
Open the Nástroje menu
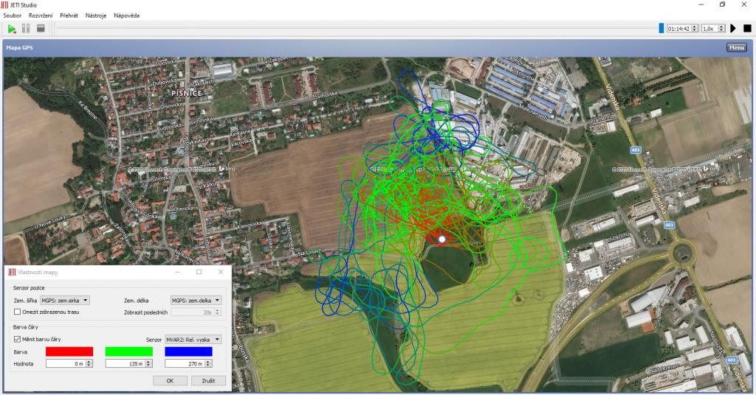[95, 15]
